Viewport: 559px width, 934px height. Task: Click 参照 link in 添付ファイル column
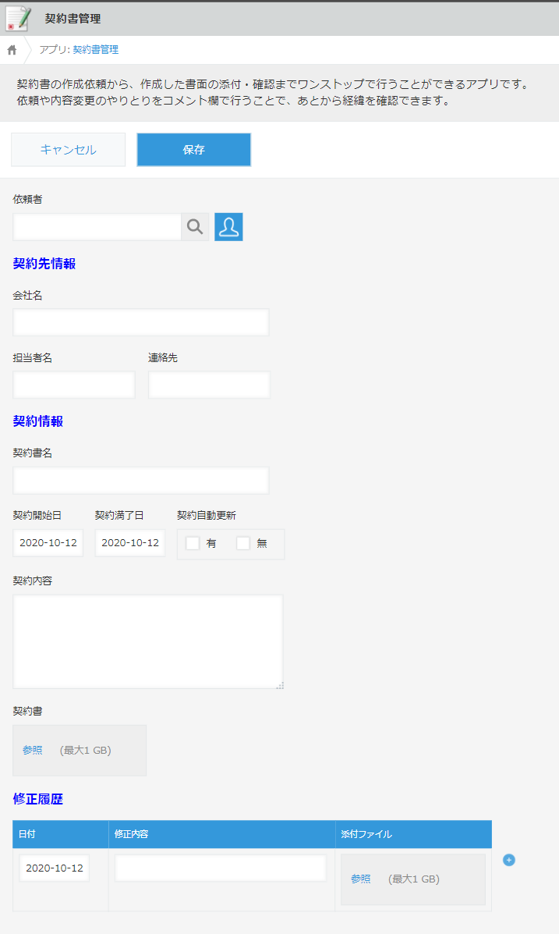click(x=361, y=879)
